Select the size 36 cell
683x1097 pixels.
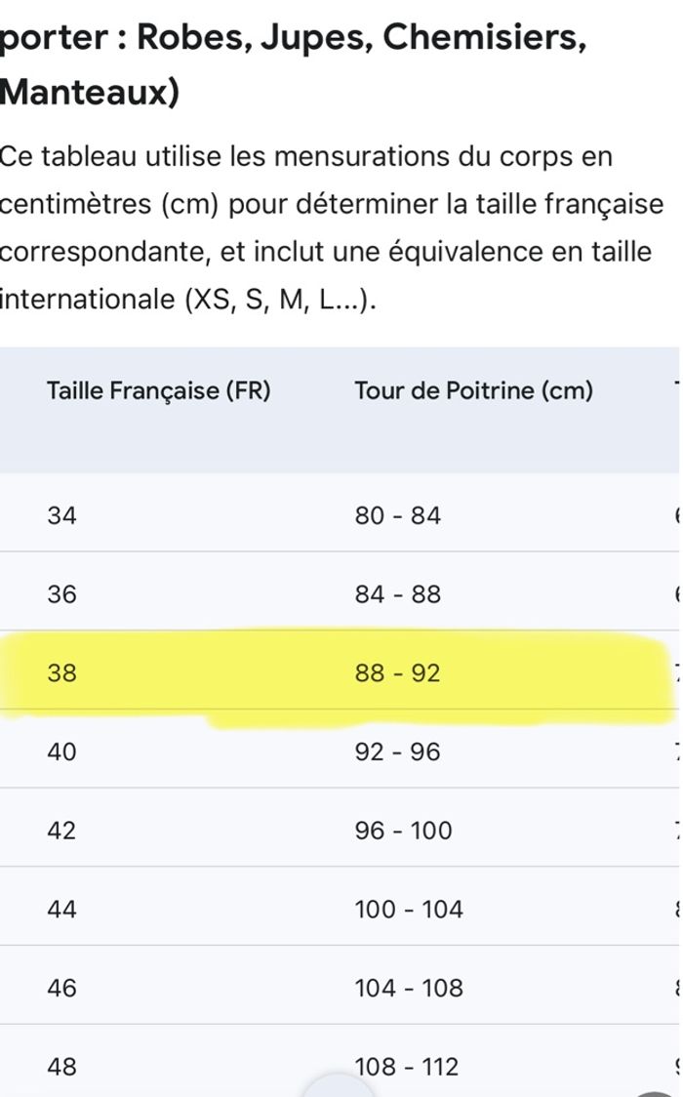tap(61, 593)
